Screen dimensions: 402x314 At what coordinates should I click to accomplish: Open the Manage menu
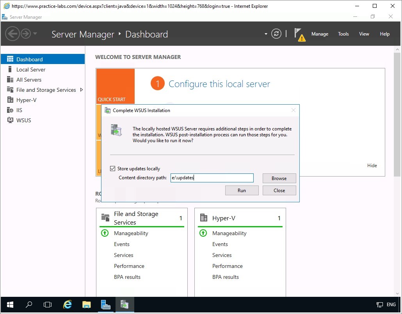click(320, 34)
